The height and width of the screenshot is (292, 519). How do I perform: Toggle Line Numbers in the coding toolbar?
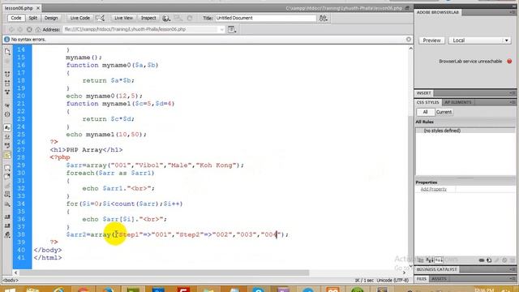(7, 128)
